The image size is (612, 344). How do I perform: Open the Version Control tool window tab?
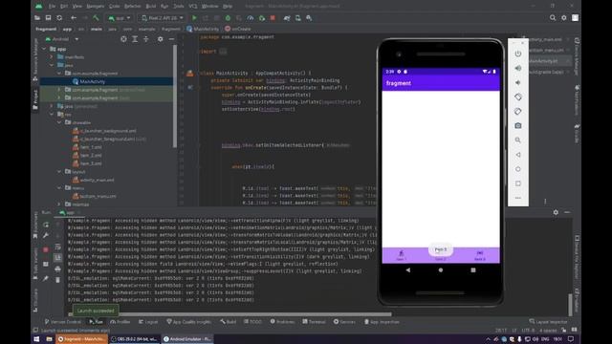pos(63,322)
